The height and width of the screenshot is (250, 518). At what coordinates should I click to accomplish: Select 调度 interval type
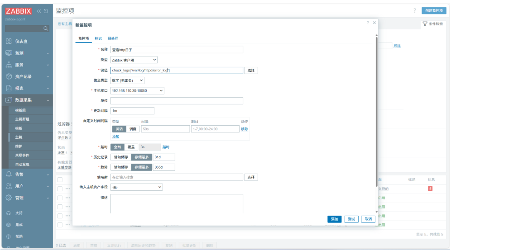[x=133, y=129]
